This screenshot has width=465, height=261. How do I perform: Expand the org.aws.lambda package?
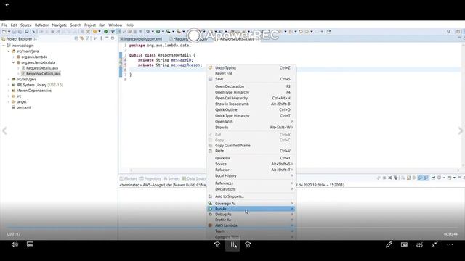point(13,57)
